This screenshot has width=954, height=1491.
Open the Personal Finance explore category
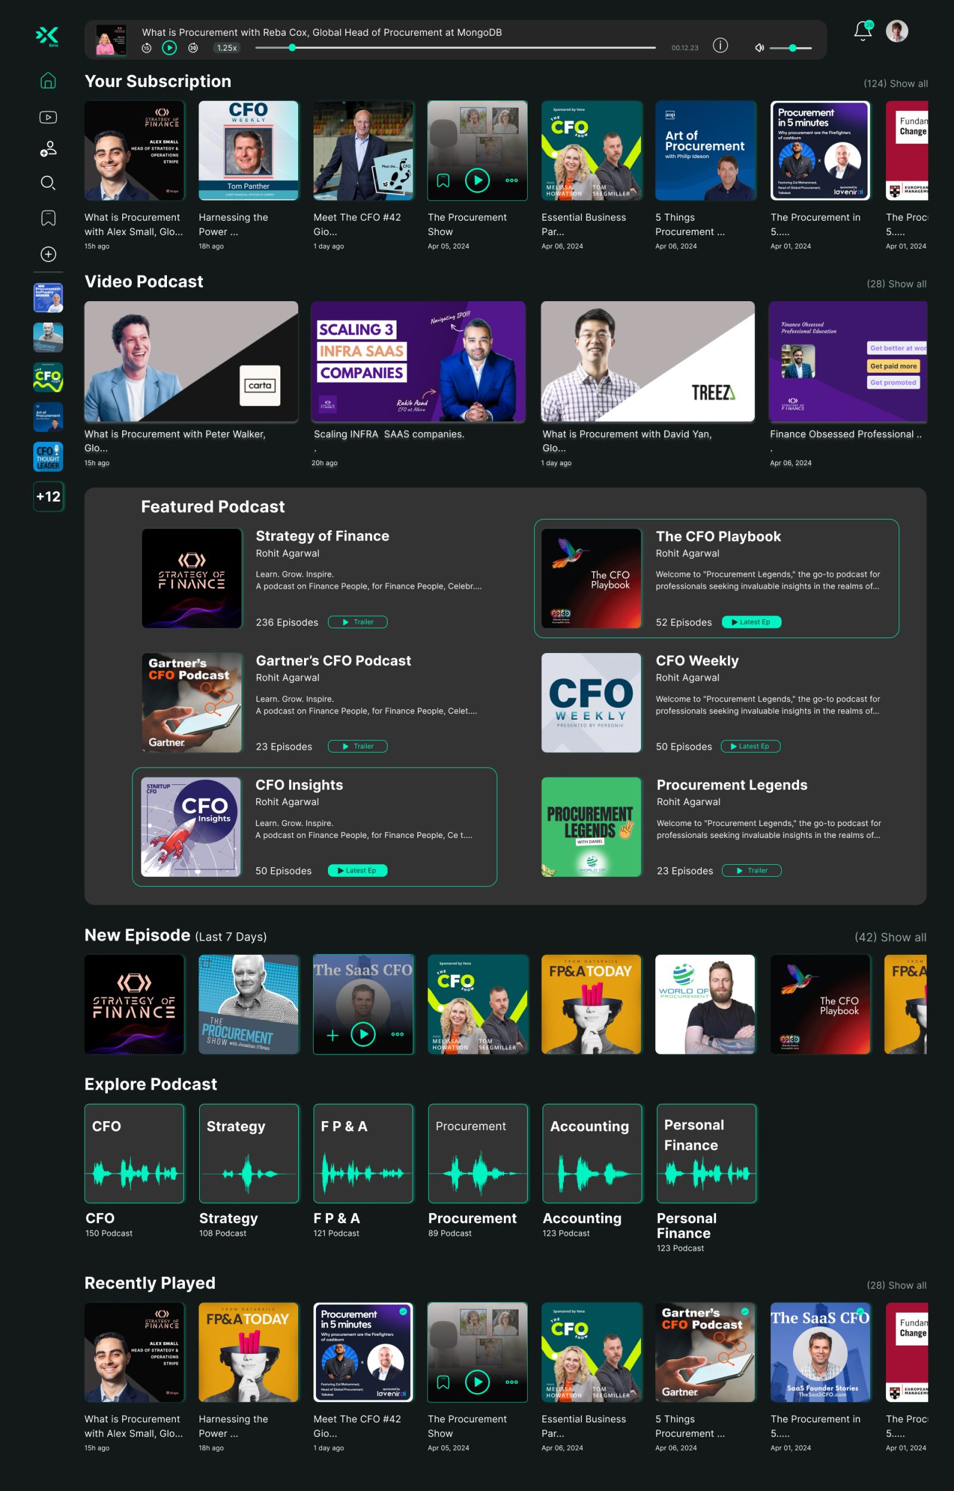pyautogui.click(x=706, y=1153)
